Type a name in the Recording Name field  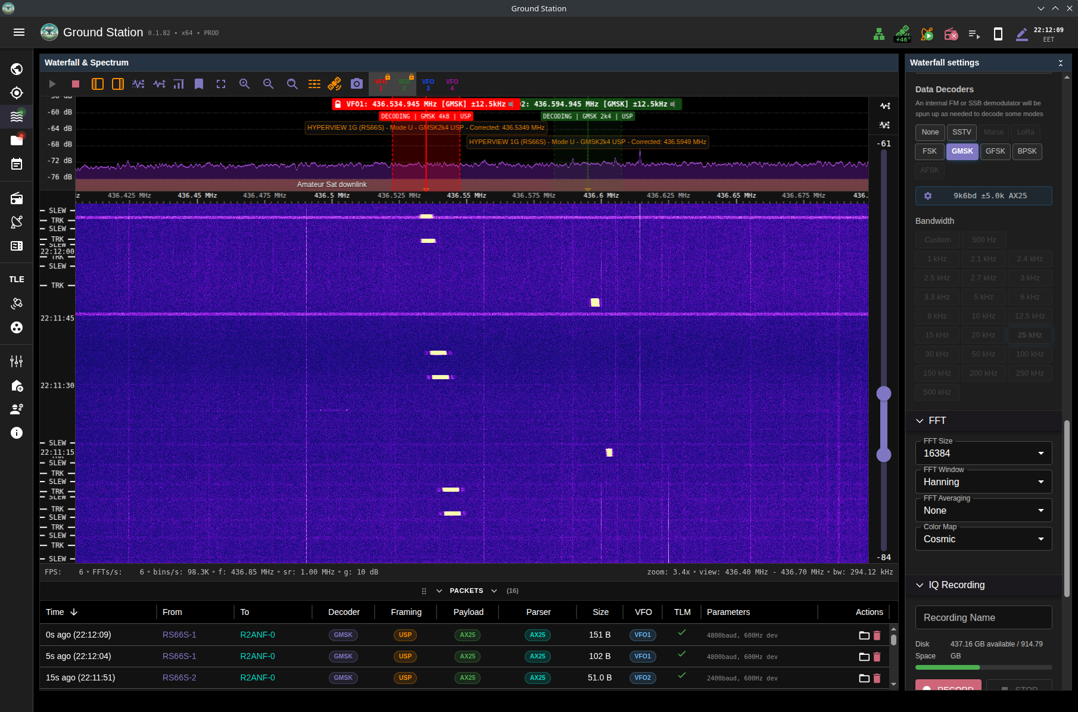[983, 617]
